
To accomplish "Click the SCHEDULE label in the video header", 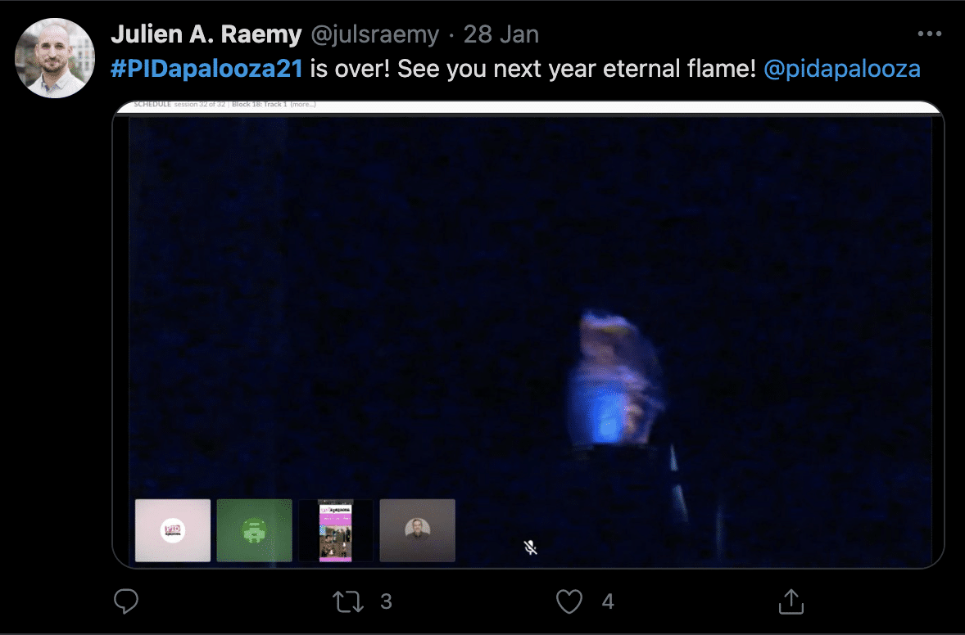I will click(152, 105).
